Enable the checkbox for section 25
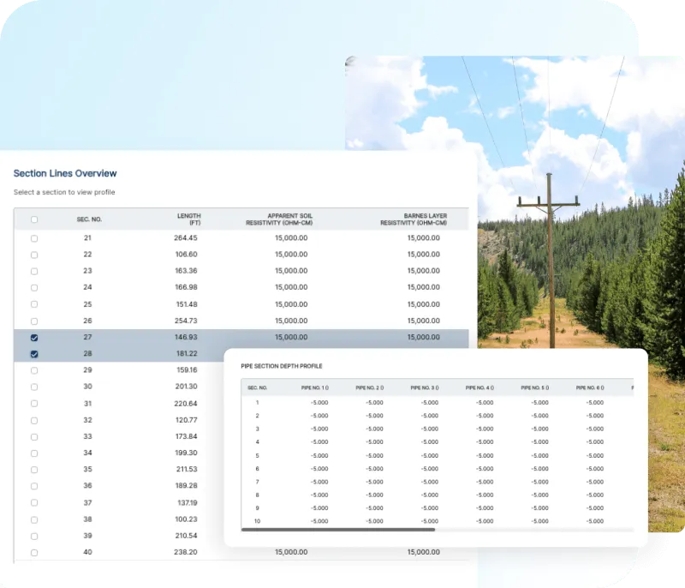 pyautogui.click(x=34, y=304)
